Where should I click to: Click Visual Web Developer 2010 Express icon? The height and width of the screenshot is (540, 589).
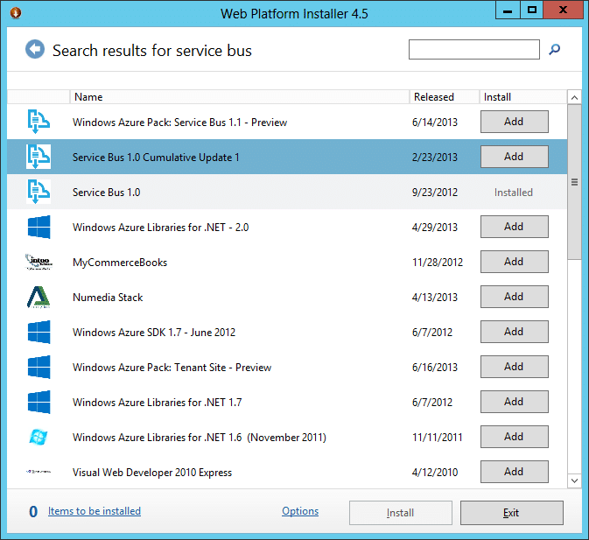click(39, 472)
